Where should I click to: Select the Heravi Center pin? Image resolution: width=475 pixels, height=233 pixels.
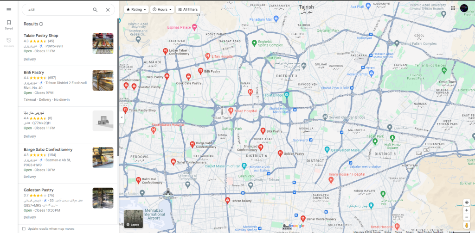372,73
